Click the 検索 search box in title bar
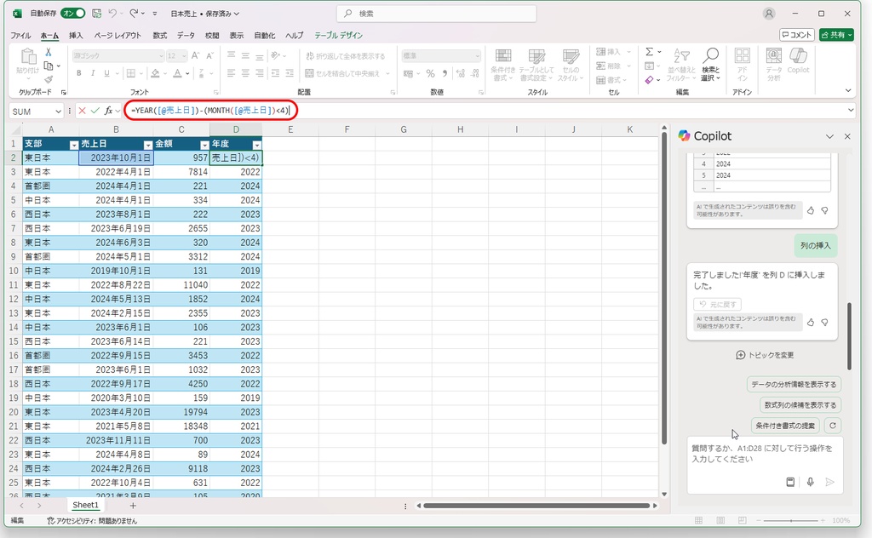872x538 pixels. [x=437, y=14]
